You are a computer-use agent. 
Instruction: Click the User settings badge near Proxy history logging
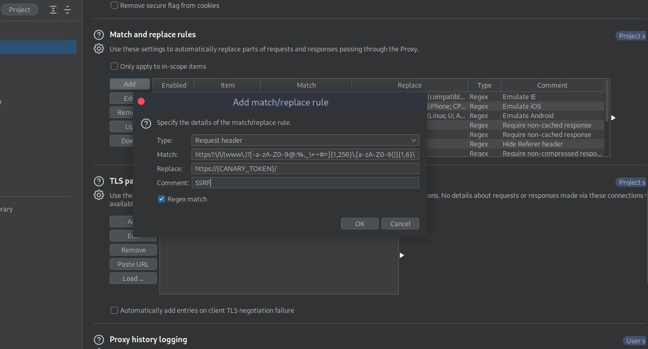click(x=635, y=341)
